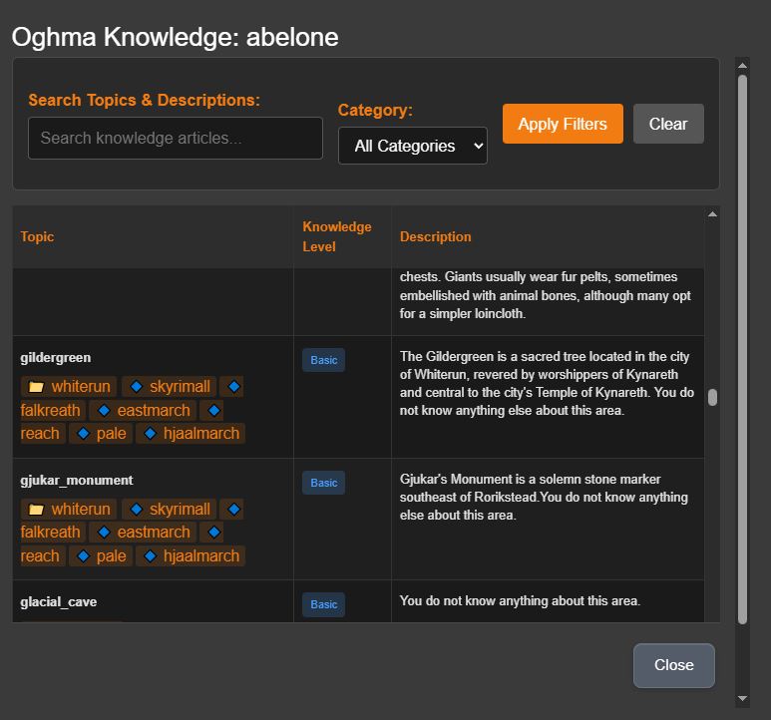771x720 pixels.
Task: Select the hjaalmarch tag under gjukar_monument
Action: (191, 555)
